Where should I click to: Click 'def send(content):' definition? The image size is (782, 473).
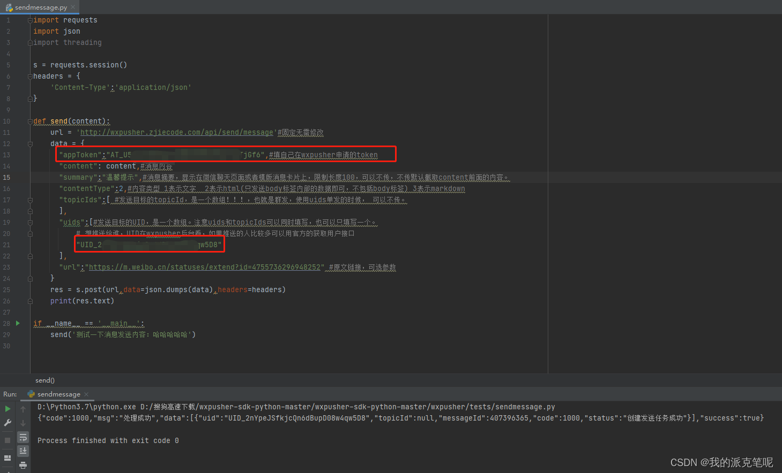pos(72,121)
